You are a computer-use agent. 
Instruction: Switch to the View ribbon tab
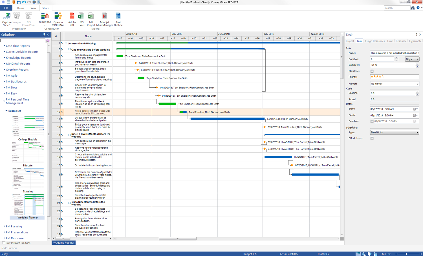click(x=33, y=8)
